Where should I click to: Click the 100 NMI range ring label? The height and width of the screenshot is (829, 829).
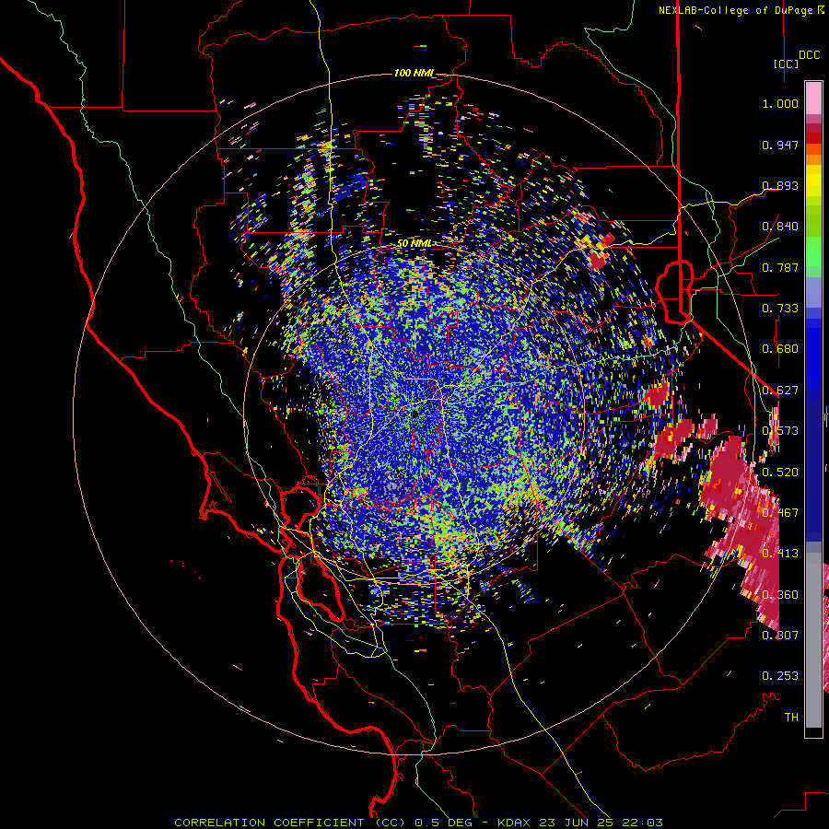pos(414,73)
